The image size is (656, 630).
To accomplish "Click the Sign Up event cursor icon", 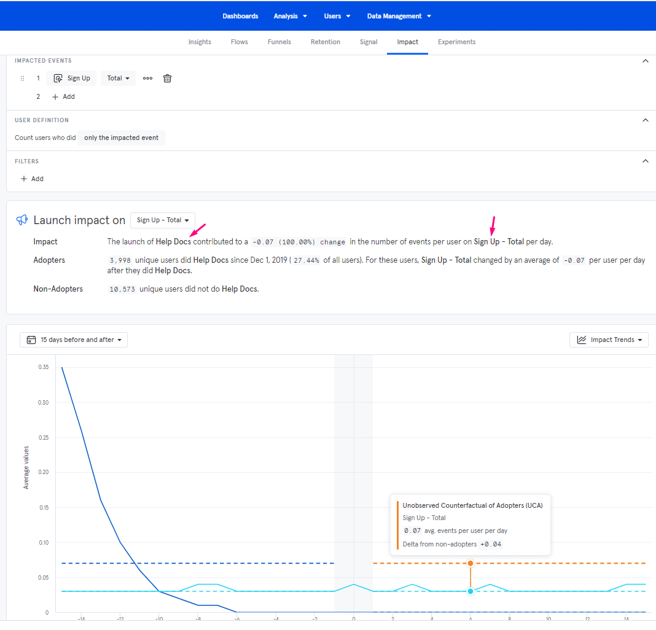I will [x=58, y=78].
